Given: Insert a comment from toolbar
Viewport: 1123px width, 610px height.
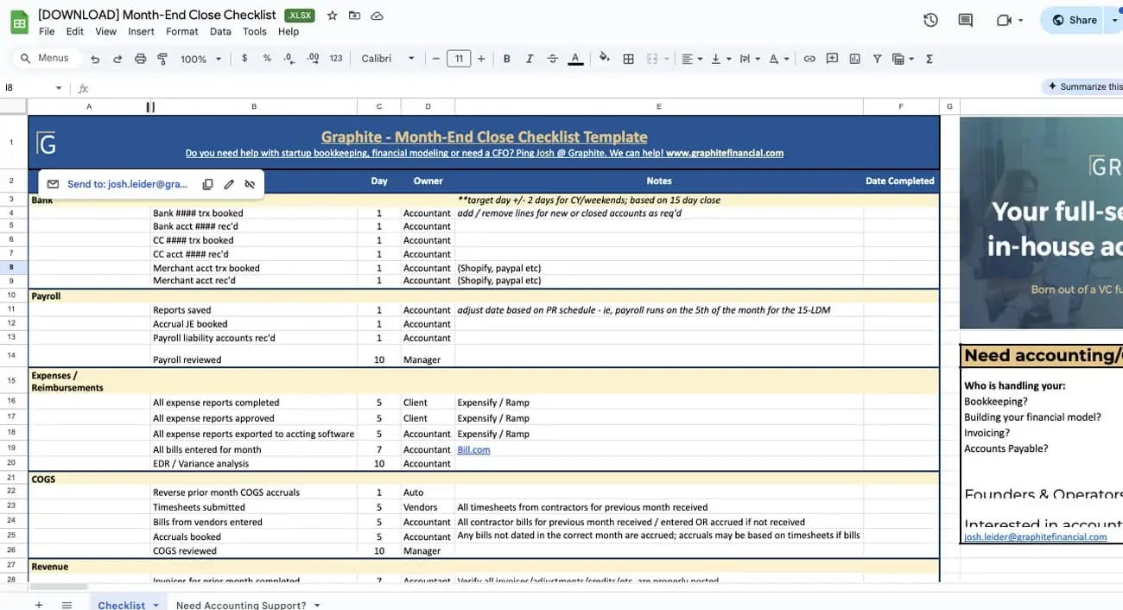Looking at the screenshot, I should point(832,59).
